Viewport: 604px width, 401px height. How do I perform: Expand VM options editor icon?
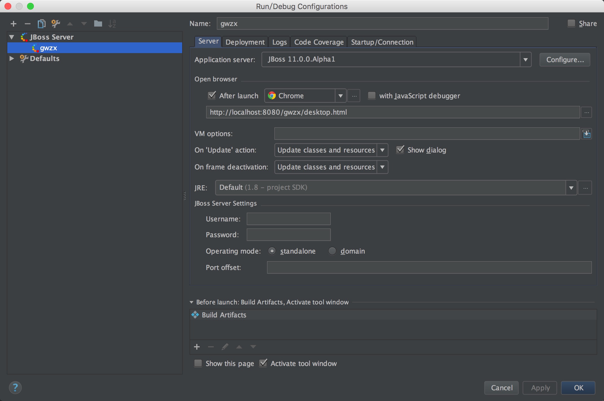click(587, 134)
